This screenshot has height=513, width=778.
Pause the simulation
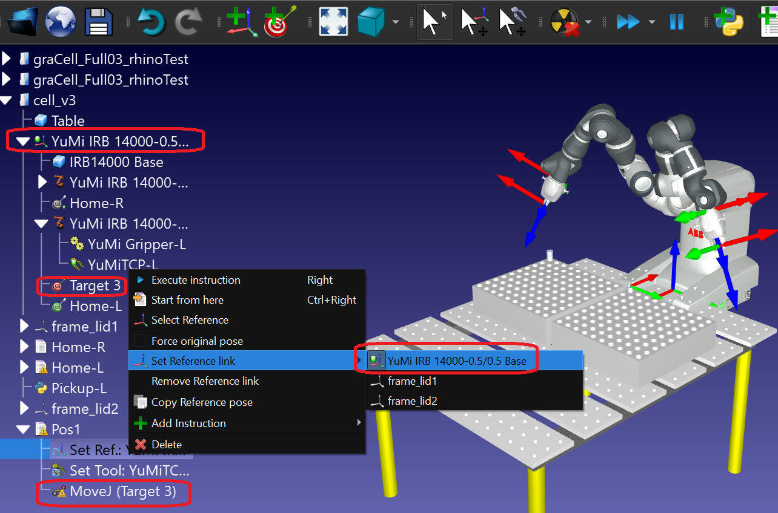point(676,22)
